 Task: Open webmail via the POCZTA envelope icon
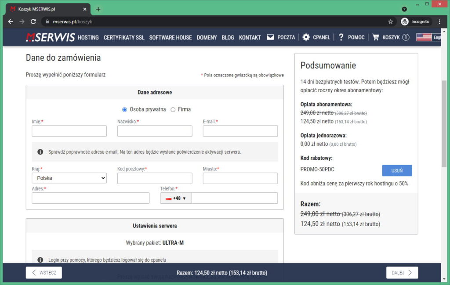pyautogui.click(x=270, y=37)
